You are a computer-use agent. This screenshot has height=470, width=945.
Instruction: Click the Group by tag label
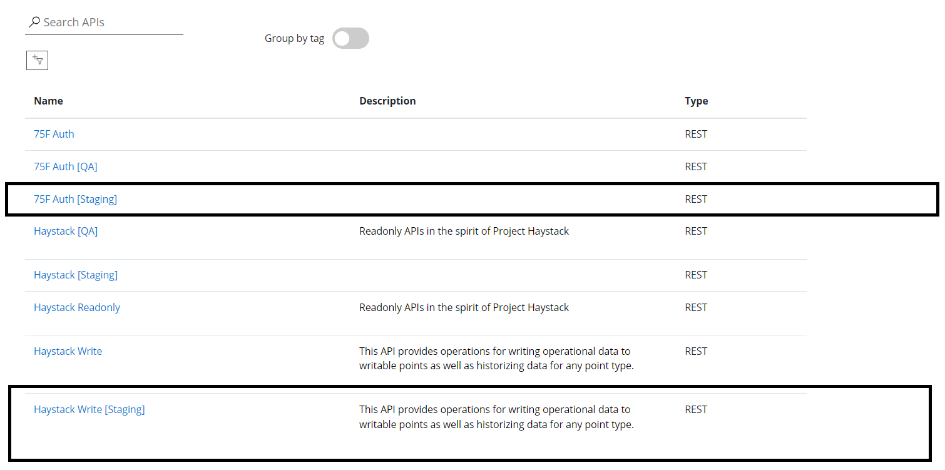[x=294, y=38]
